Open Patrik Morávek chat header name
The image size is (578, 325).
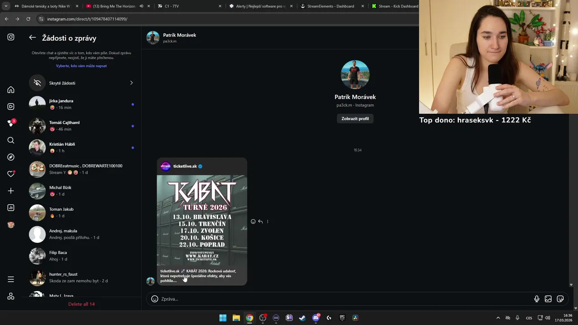point(179,35)
